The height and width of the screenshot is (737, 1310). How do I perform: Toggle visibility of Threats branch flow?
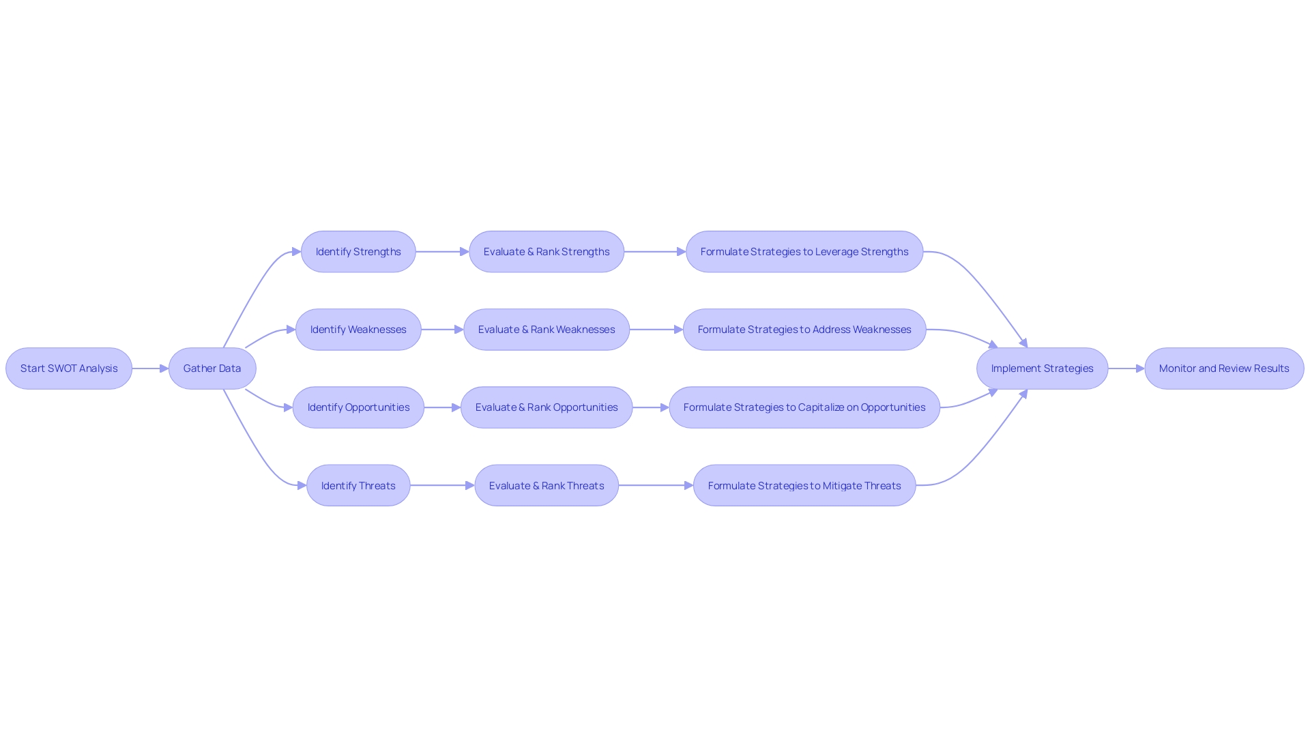pos(358,485)
